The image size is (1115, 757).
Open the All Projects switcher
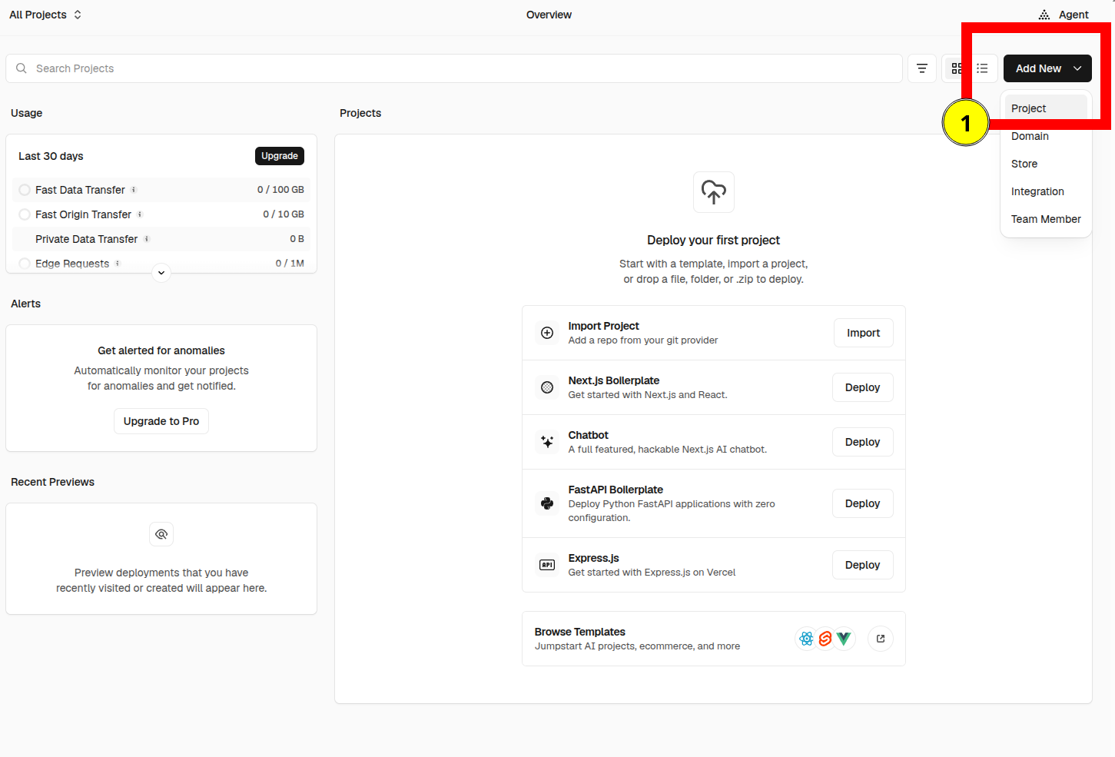[45, 15]
